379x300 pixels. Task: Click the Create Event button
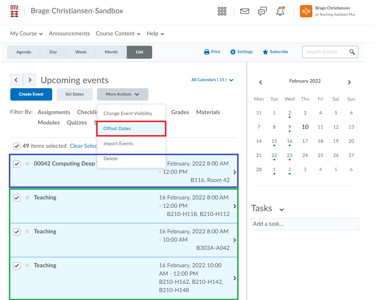31,94
